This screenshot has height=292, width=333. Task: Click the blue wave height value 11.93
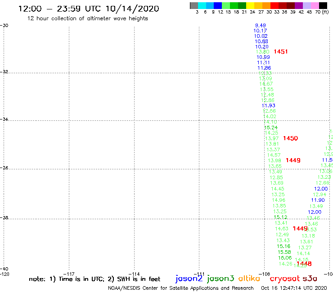click(x=269, y=106)
